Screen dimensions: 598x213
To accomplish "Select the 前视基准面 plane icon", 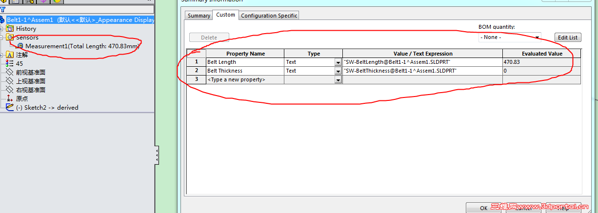I will 10,73.
